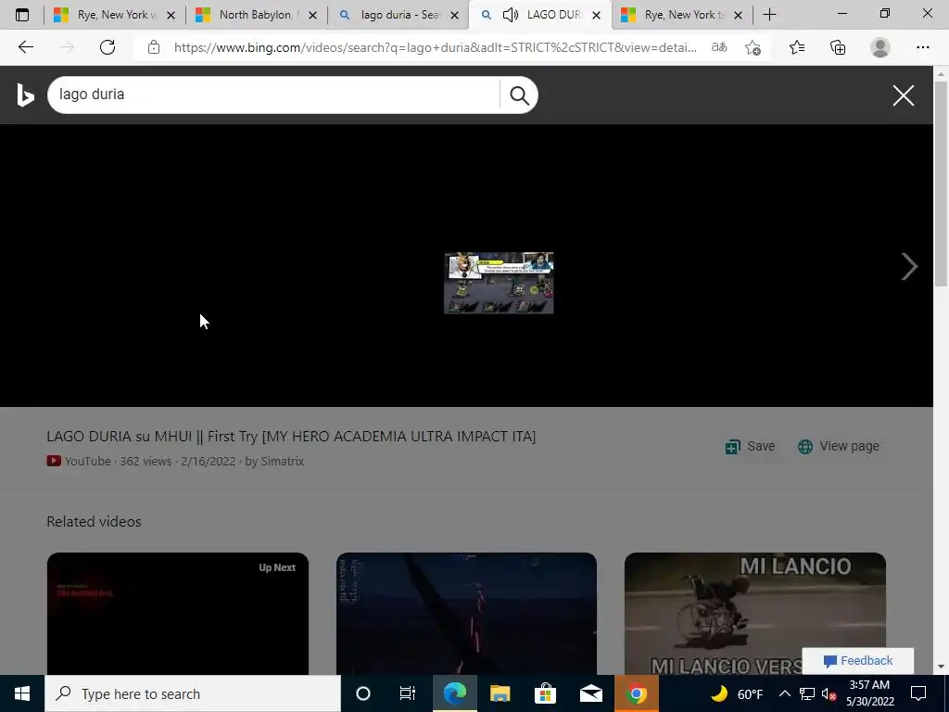
Task: Submit search with magnifier icon
Action: 519,95
